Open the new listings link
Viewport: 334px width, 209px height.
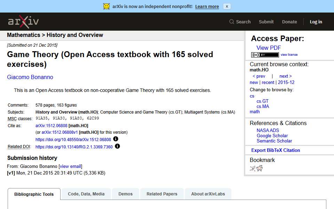pos(254,82)
